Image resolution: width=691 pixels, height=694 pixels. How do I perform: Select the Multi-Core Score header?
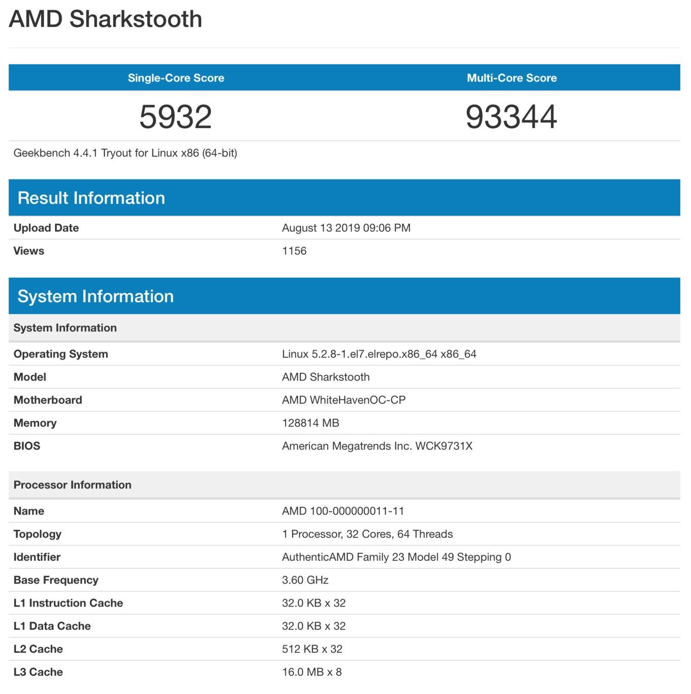(x=512, y=78)
